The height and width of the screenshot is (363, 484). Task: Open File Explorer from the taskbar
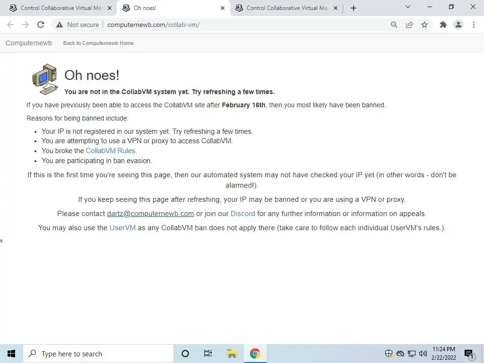(232, 354)
